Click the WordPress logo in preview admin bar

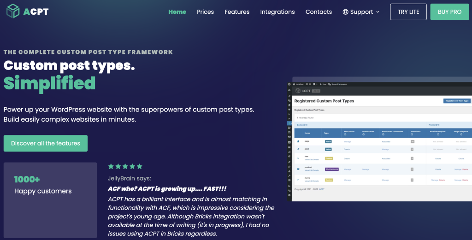tap(289, 84)
